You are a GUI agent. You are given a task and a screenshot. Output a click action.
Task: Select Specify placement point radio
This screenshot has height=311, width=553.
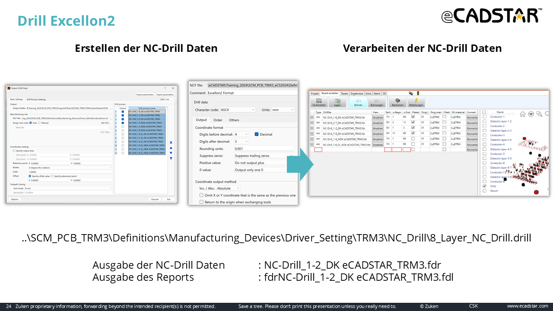[52, 176]
